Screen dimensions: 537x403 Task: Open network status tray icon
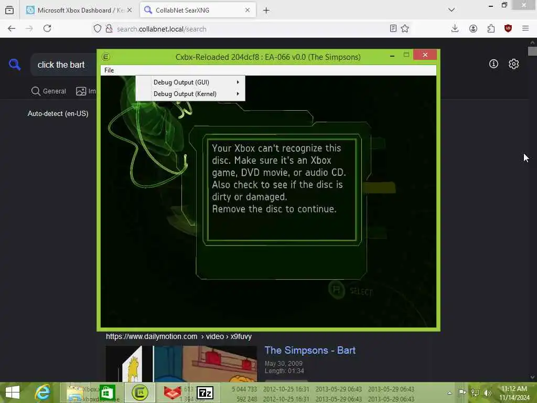(475, 393)
